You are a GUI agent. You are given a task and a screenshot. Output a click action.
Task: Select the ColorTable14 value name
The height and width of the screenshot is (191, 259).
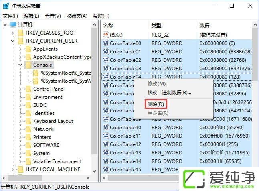pyautogui.click(x=125, y=161)
